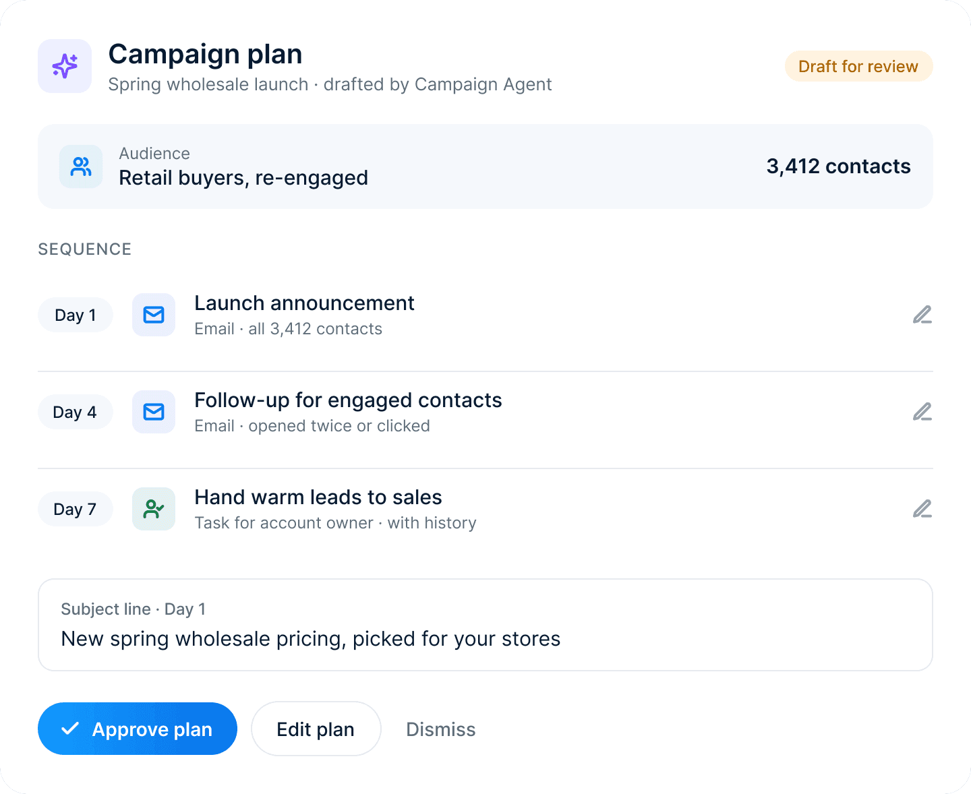Dismiss the campaign plan
This screenshot has width=971, height=794.
coord(441,729)
